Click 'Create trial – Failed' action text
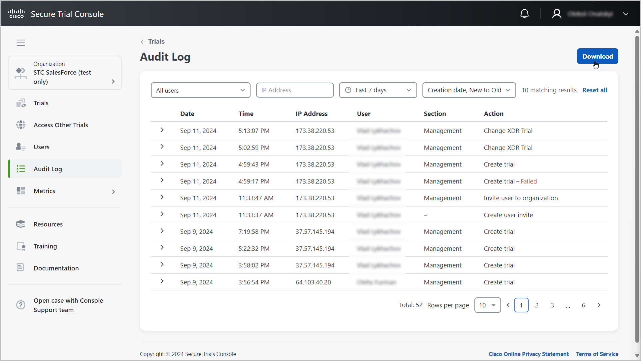641x361 pixels. 510,181
